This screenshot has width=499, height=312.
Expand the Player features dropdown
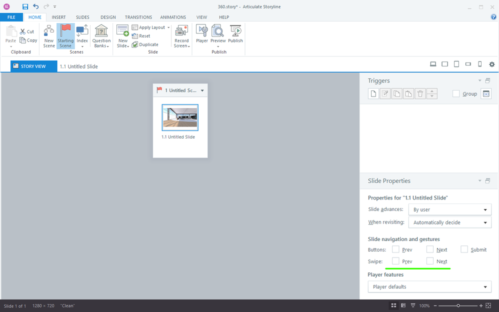click(429, 286)
